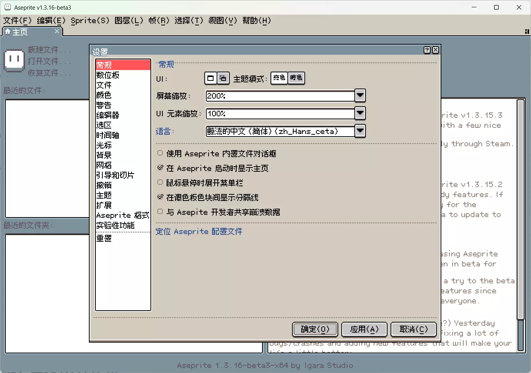Select 重置 in settings category list

(123, 238)
